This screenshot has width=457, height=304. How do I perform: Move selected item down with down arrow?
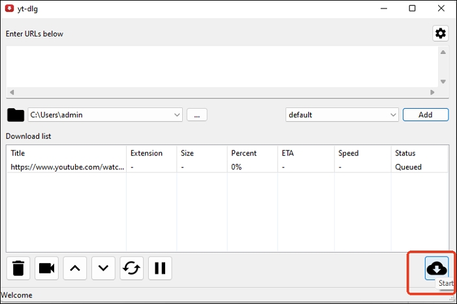[x=103, y=268]
